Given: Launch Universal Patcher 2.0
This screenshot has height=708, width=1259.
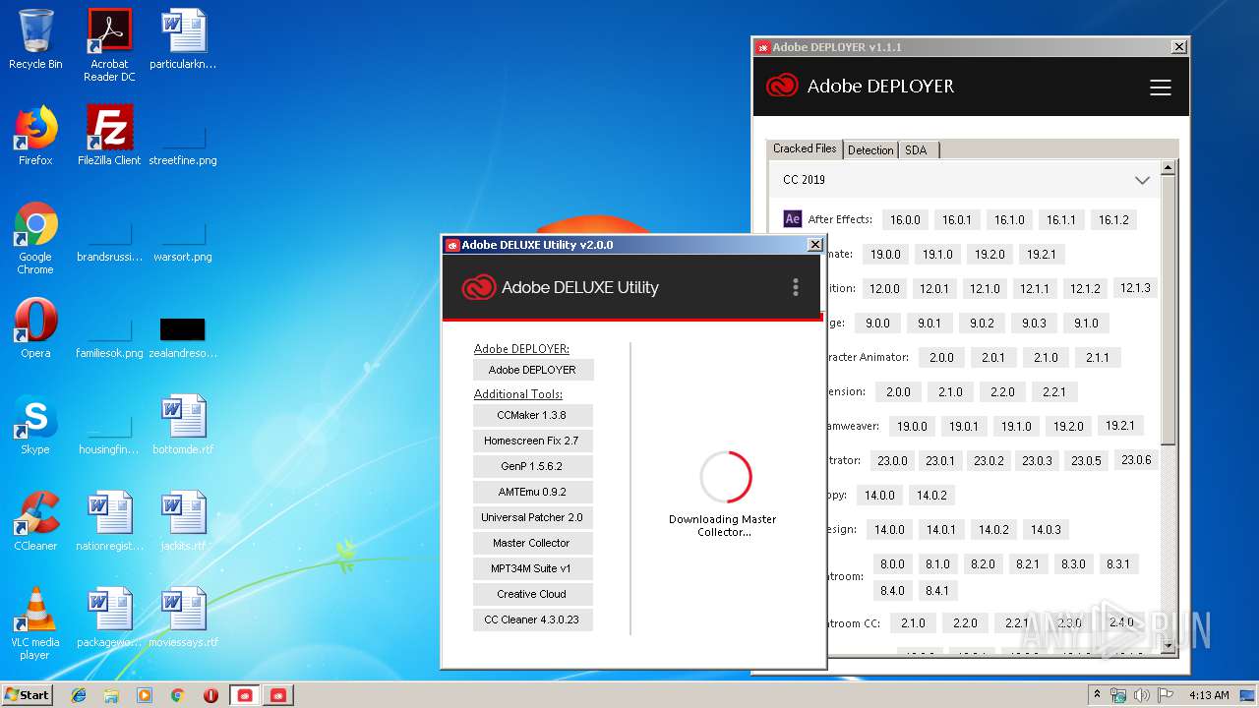Looking at the screenshot, I should [532, 517].
